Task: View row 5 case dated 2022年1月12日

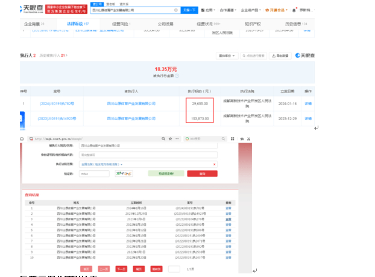Action: (x=228, y=230)
